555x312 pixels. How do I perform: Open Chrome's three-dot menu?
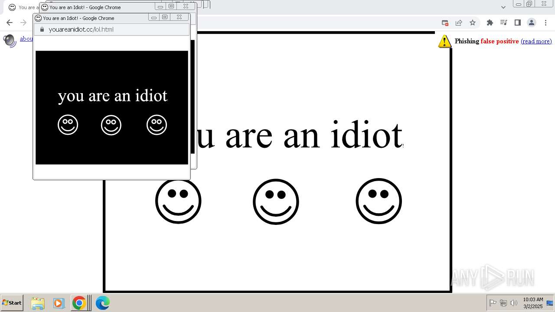(x=545, y=23)
